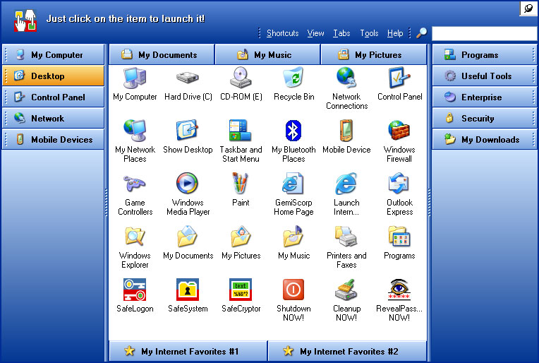Open the Security tab
Image resolution: width=539 pixels, height=363 pixels.
tap(485, 119)
